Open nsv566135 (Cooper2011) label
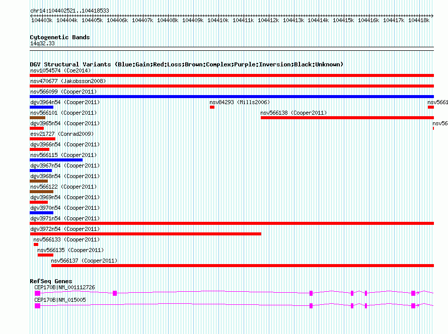448x334 pixels. (x=70, y=250)
